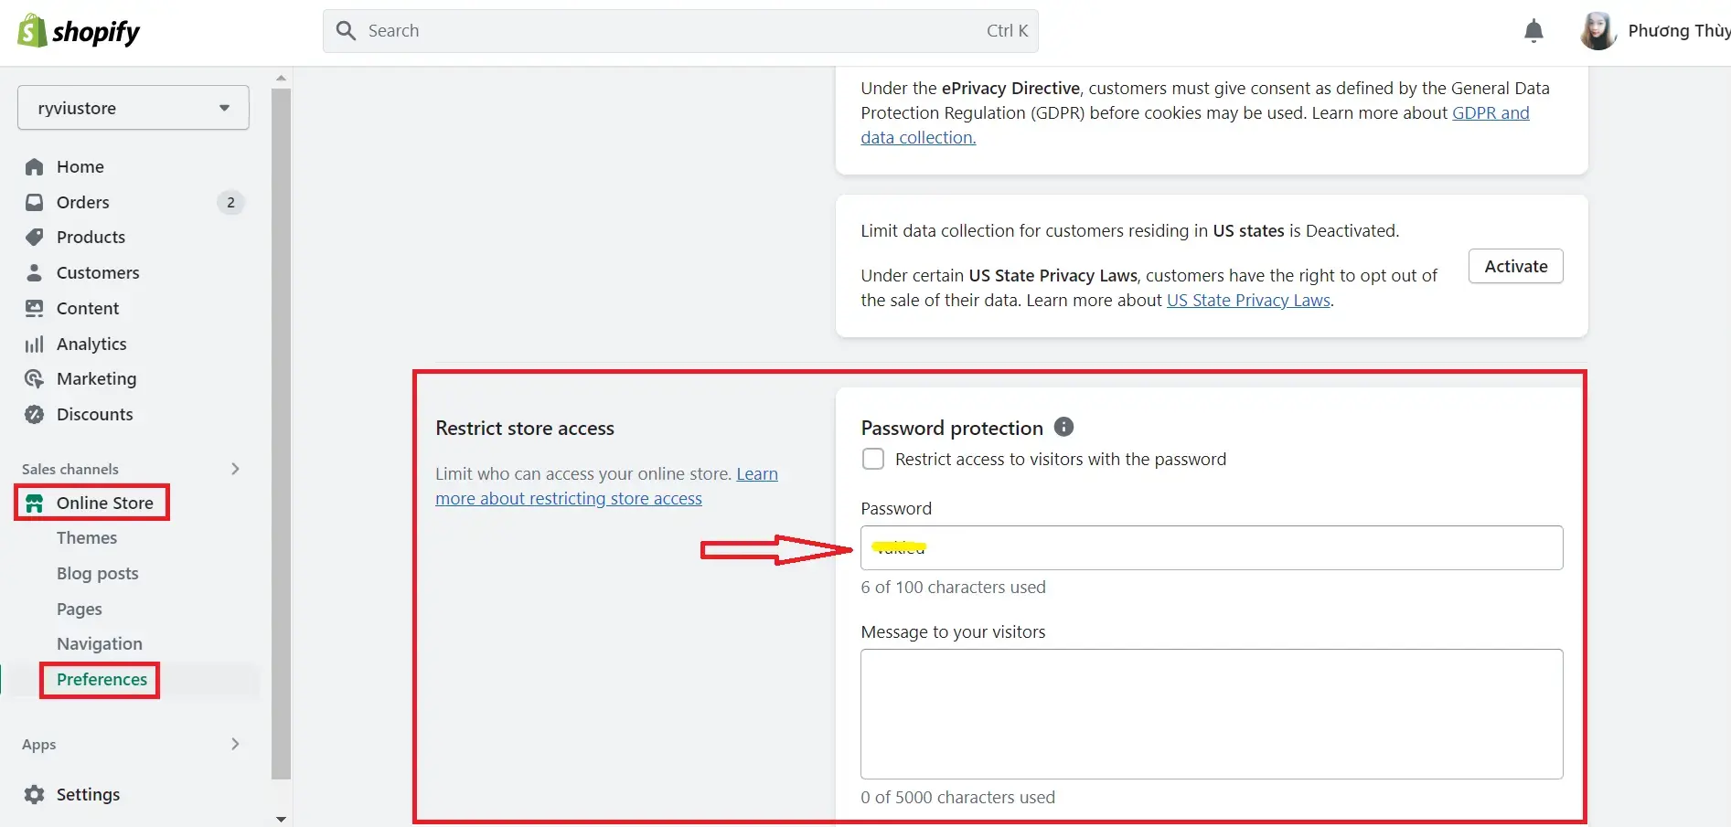
Task: Open Customers in the sidebar
Action: (98, 273)
